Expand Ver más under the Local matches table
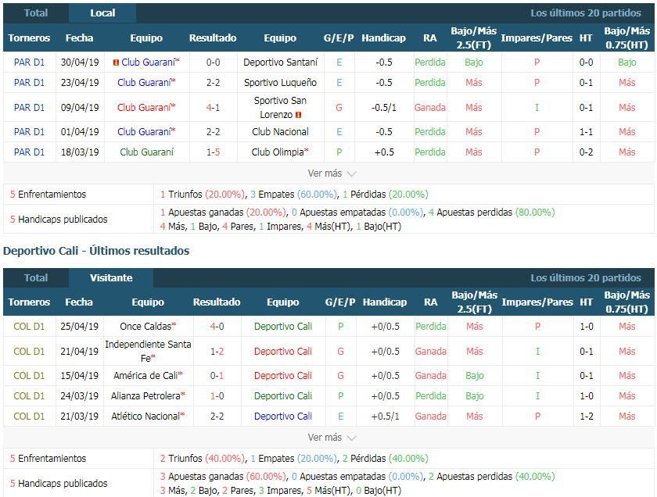657x497 pixels. click(332, 173)
